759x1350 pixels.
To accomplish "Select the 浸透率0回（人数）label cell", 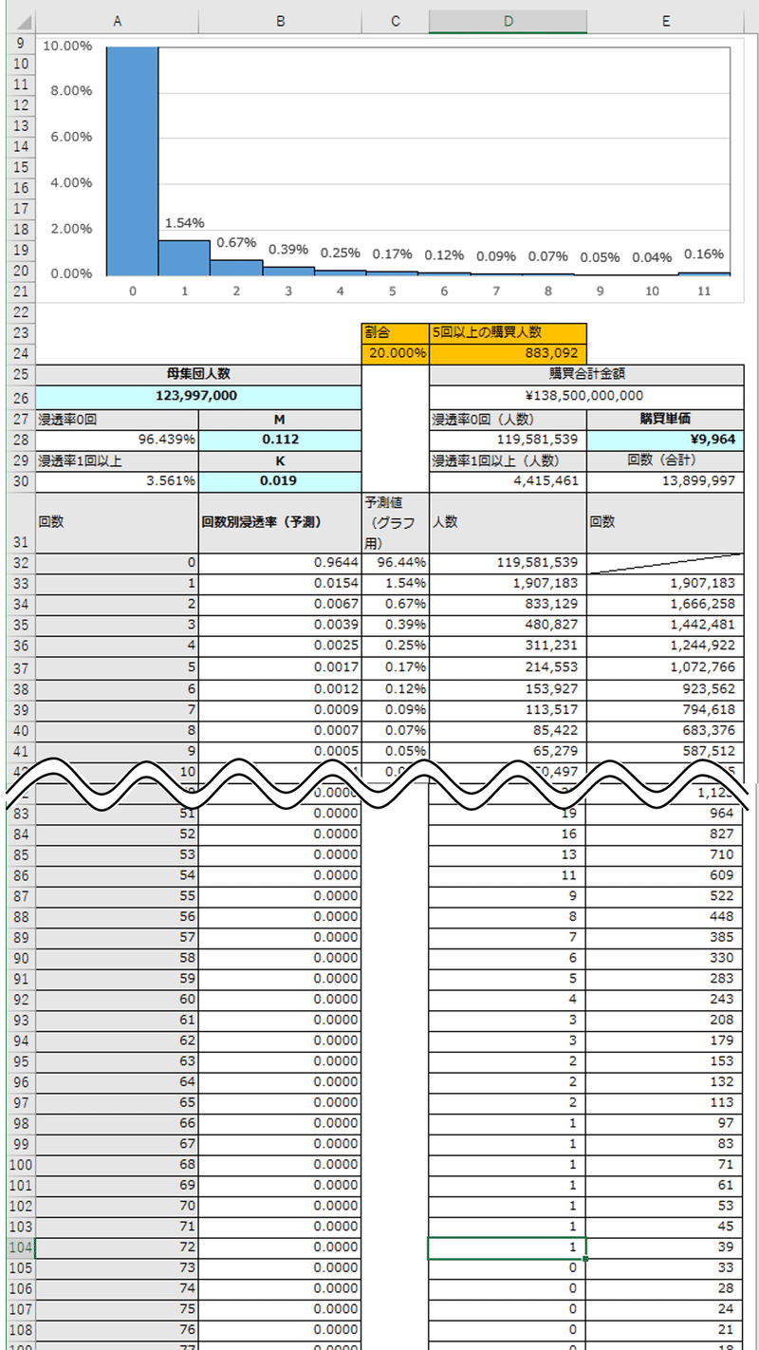I will pos(508,420).
